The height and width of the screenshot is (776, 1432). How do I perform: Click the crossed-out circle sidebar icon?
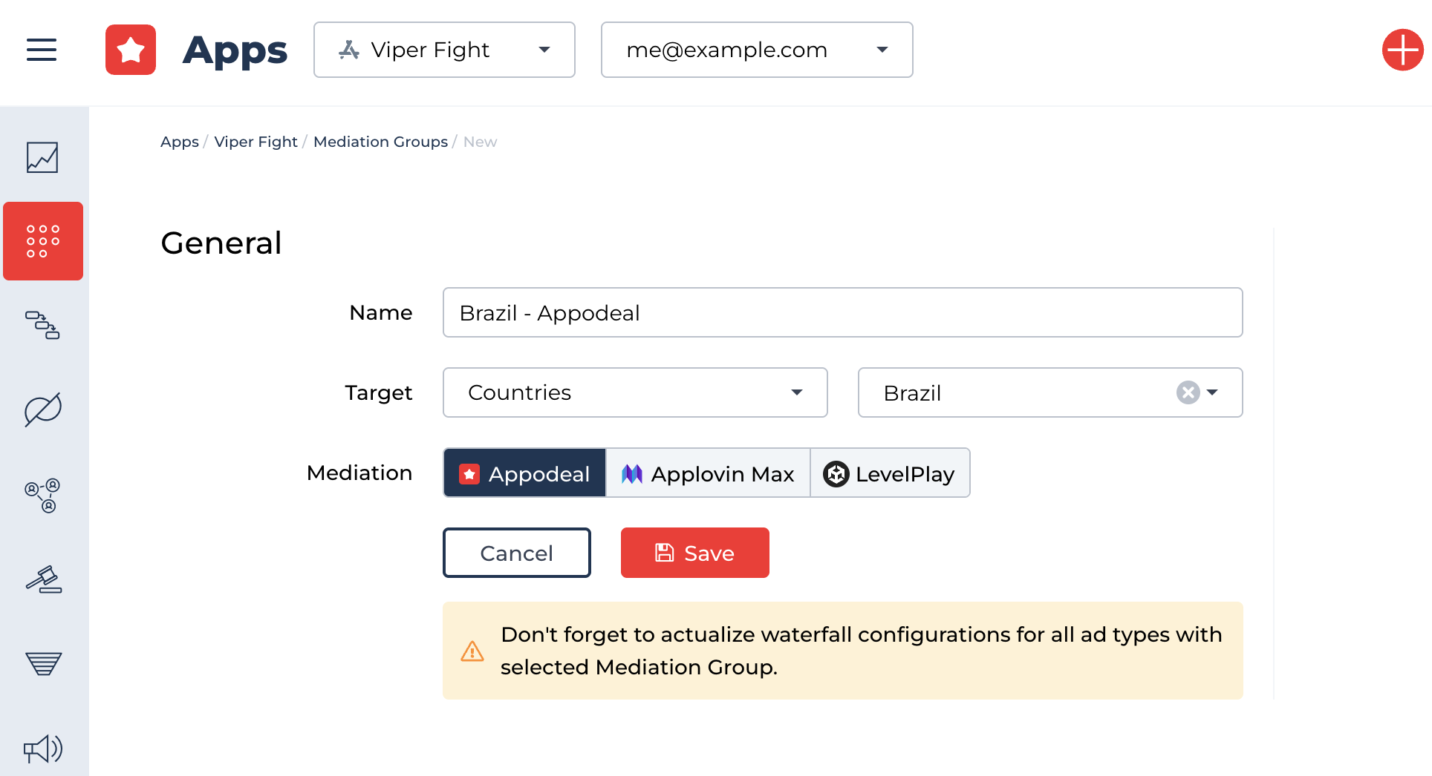click(x=42, y=410)
